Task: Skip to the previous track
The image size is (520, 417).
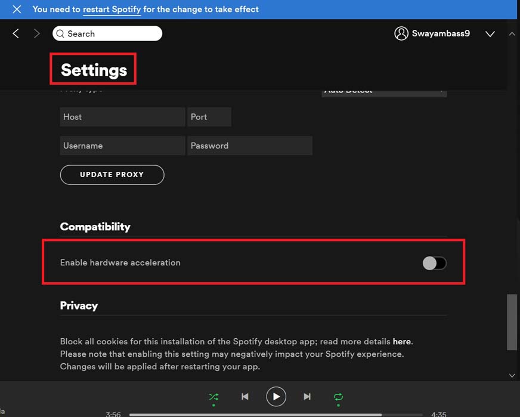Action: [244, 397]
